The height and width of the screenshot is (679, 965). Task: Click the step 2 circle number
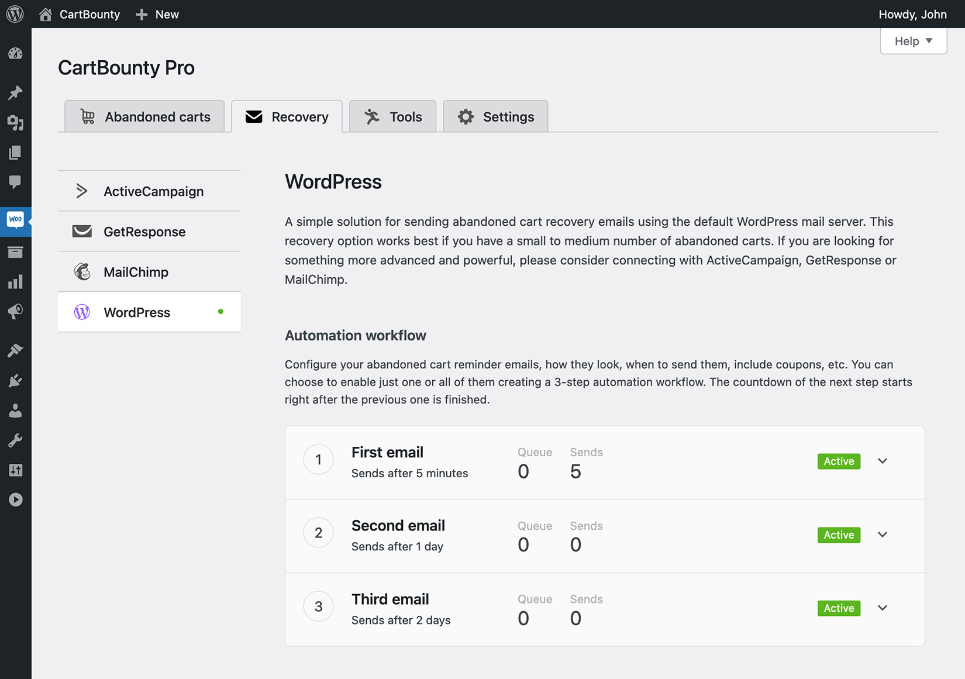click(x=319, y=533)
